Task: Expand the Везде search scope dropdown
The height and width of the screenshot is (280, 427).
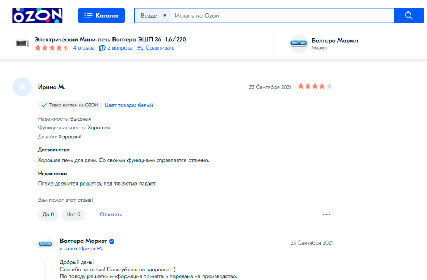Action: pos(153,16)
